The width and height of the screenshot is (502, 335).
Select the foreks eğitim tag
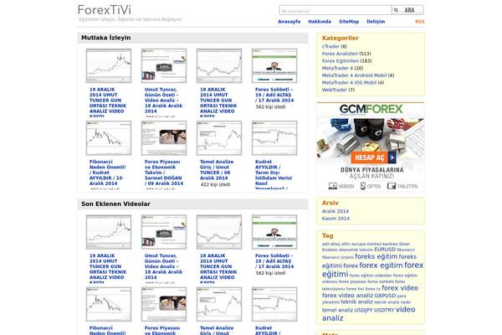pos(376,256)
